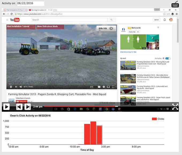Switch the player to theater mode
Image resolution: width=182 pixels, height=155 pixels.
[x=108, y=87]
